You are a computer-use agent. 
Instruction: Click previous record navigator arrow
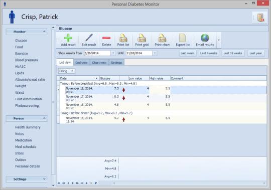tap(68, 183)
